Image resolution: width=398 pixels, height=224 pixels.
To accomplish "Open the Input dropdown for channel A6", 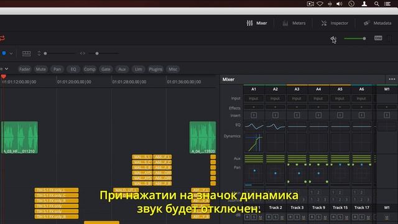I will 361,98.
